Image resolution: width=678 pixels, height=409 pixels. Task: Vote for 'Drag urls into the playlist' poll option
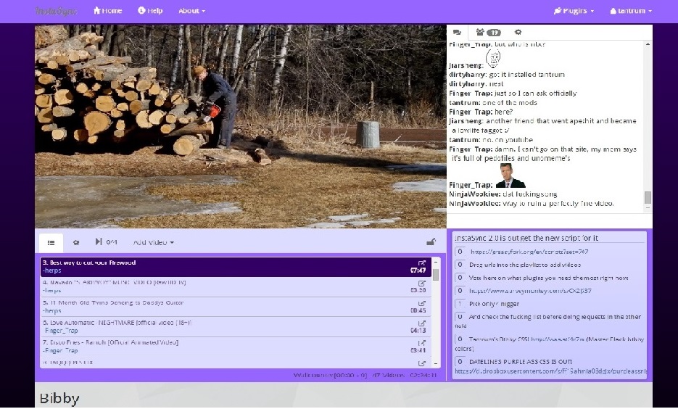(x=460, y=265)
